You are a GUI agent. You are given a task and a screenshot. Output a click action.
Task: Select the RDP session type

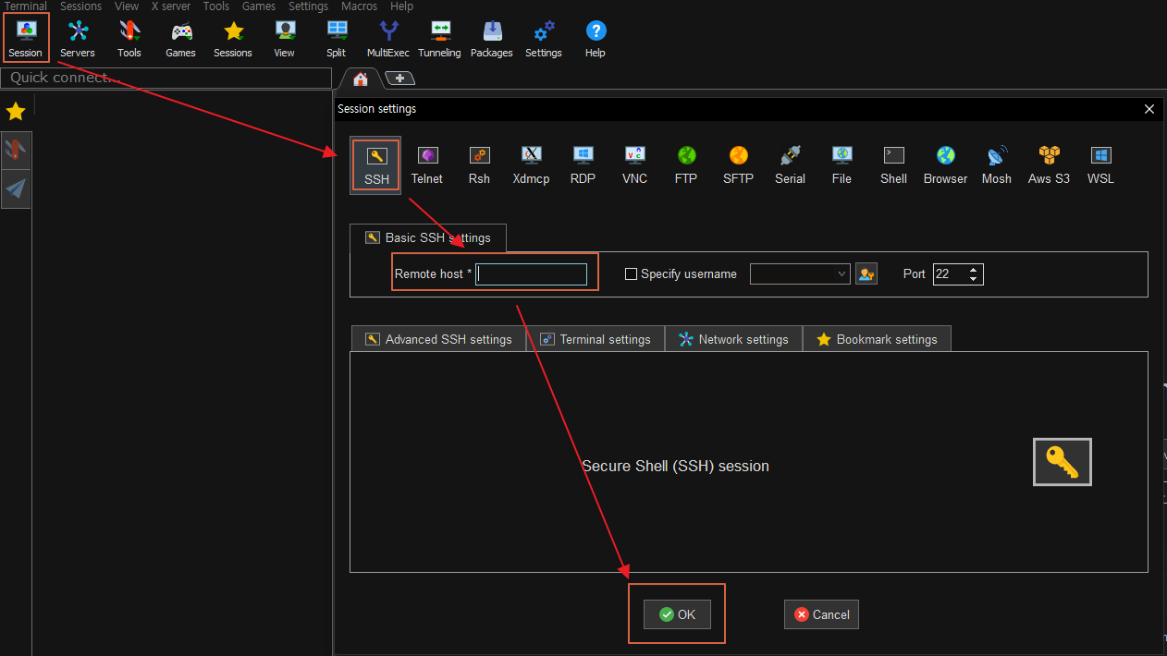583,166
